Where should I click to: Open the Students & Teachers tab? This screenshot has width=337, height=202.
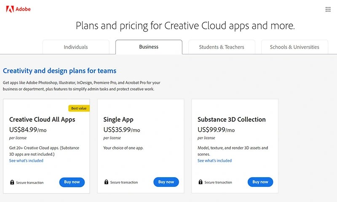(x=222, y=47)
